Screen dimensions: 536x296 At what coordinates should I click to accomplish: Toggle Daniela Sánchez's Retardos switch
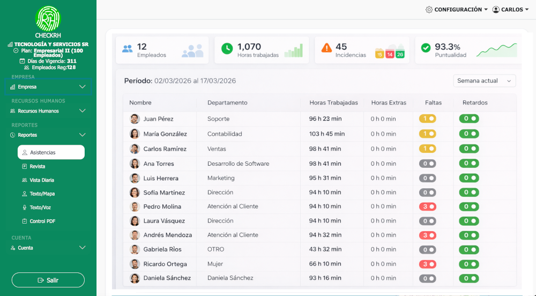pos(469,278)
